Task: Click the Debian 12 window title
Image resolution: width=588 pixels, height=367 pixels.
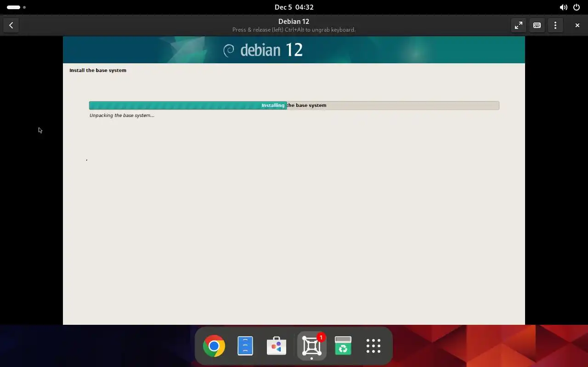Action: tap(294, 22)
